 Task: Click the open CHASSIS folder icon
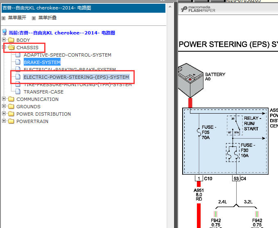click(11, 47)
